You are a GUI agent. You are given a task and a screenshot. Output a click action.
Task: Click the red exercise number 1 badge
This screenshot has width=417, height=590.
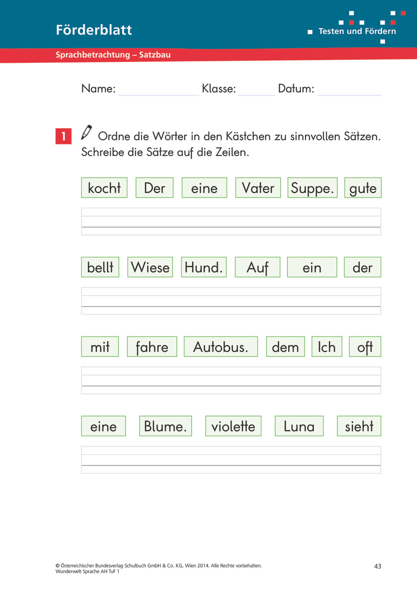click(x=63, y=136)
